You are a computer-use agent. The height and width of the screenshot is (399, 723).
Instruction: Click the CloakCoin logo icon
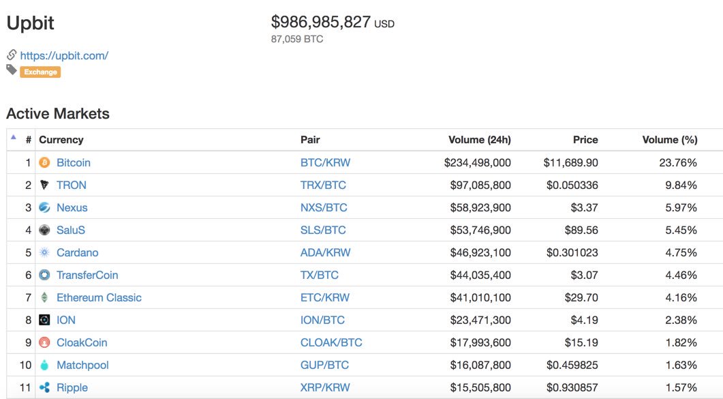(x=44, y=342)
